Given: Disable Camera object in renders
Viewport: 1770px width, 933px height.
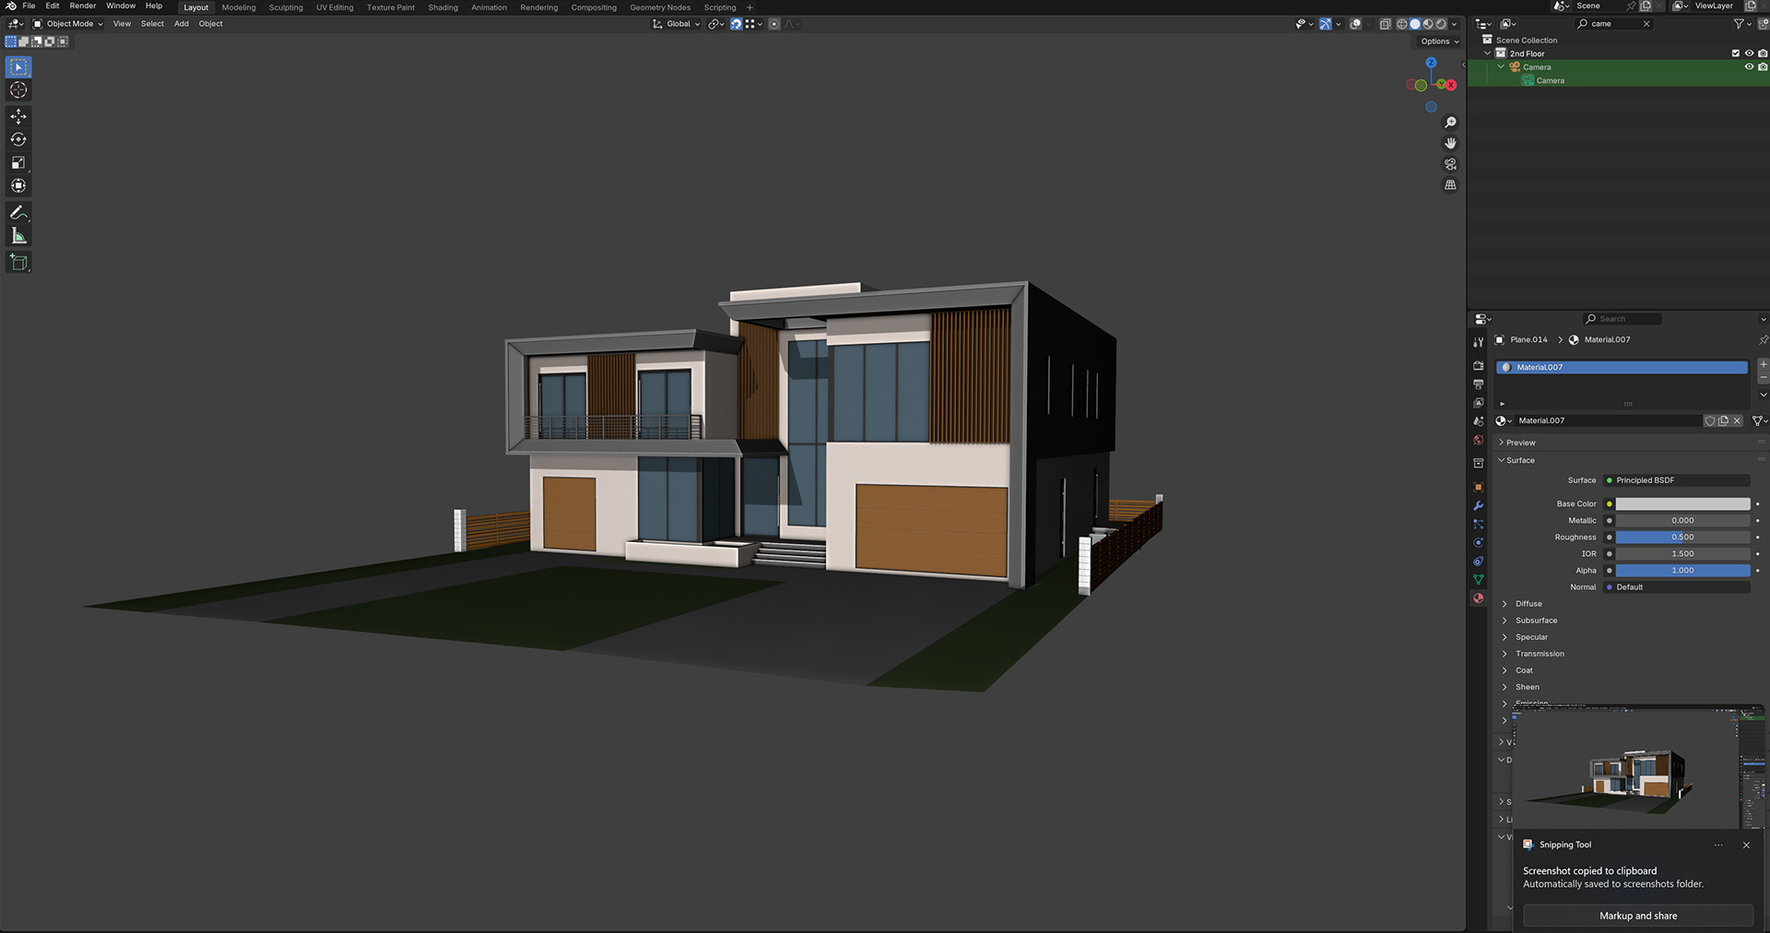Looking at the screenshot, I should click(x=1763, y=67).
